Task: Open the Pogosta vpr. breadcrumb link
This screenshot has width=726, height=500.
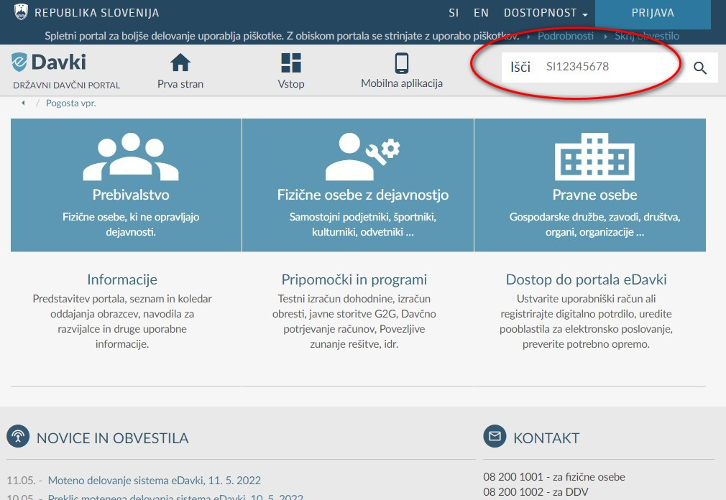Action: [71, 103]
